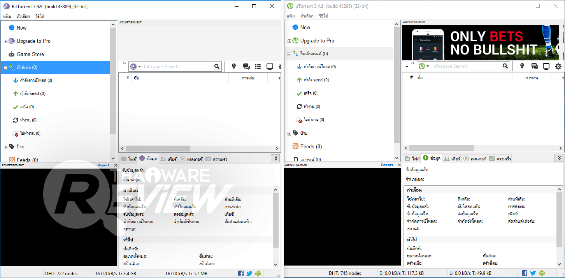Screen dimensions: 565x278
Task: Click Report link above µTorrent advertisement
Action: (x=387, y=165)
